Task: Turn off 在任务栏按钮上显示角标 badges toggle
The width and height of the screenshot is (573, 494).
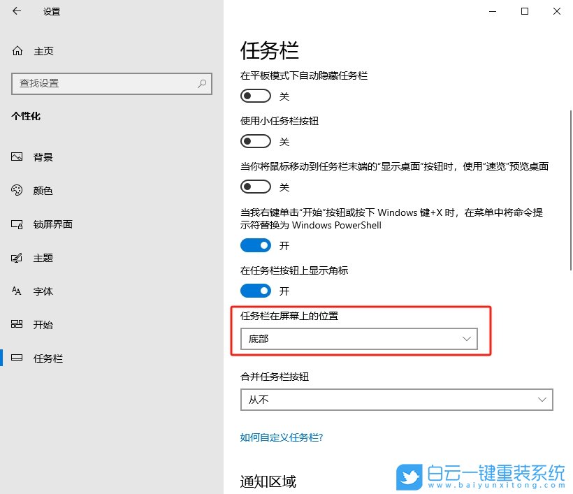Action: 255,291
